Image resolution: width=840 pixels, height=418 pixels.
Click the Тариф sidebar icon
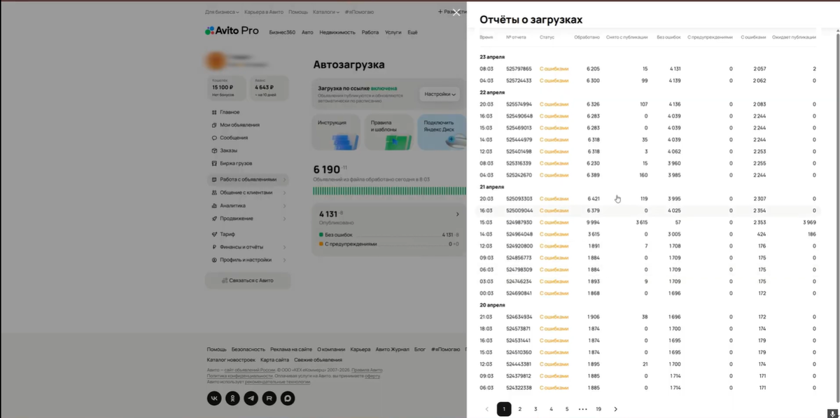[x=213, y=235]
